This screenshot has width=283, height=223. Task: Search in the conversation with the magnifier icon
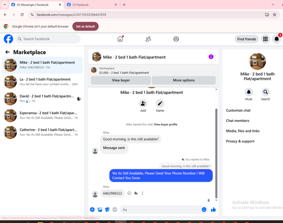(265, 92)
